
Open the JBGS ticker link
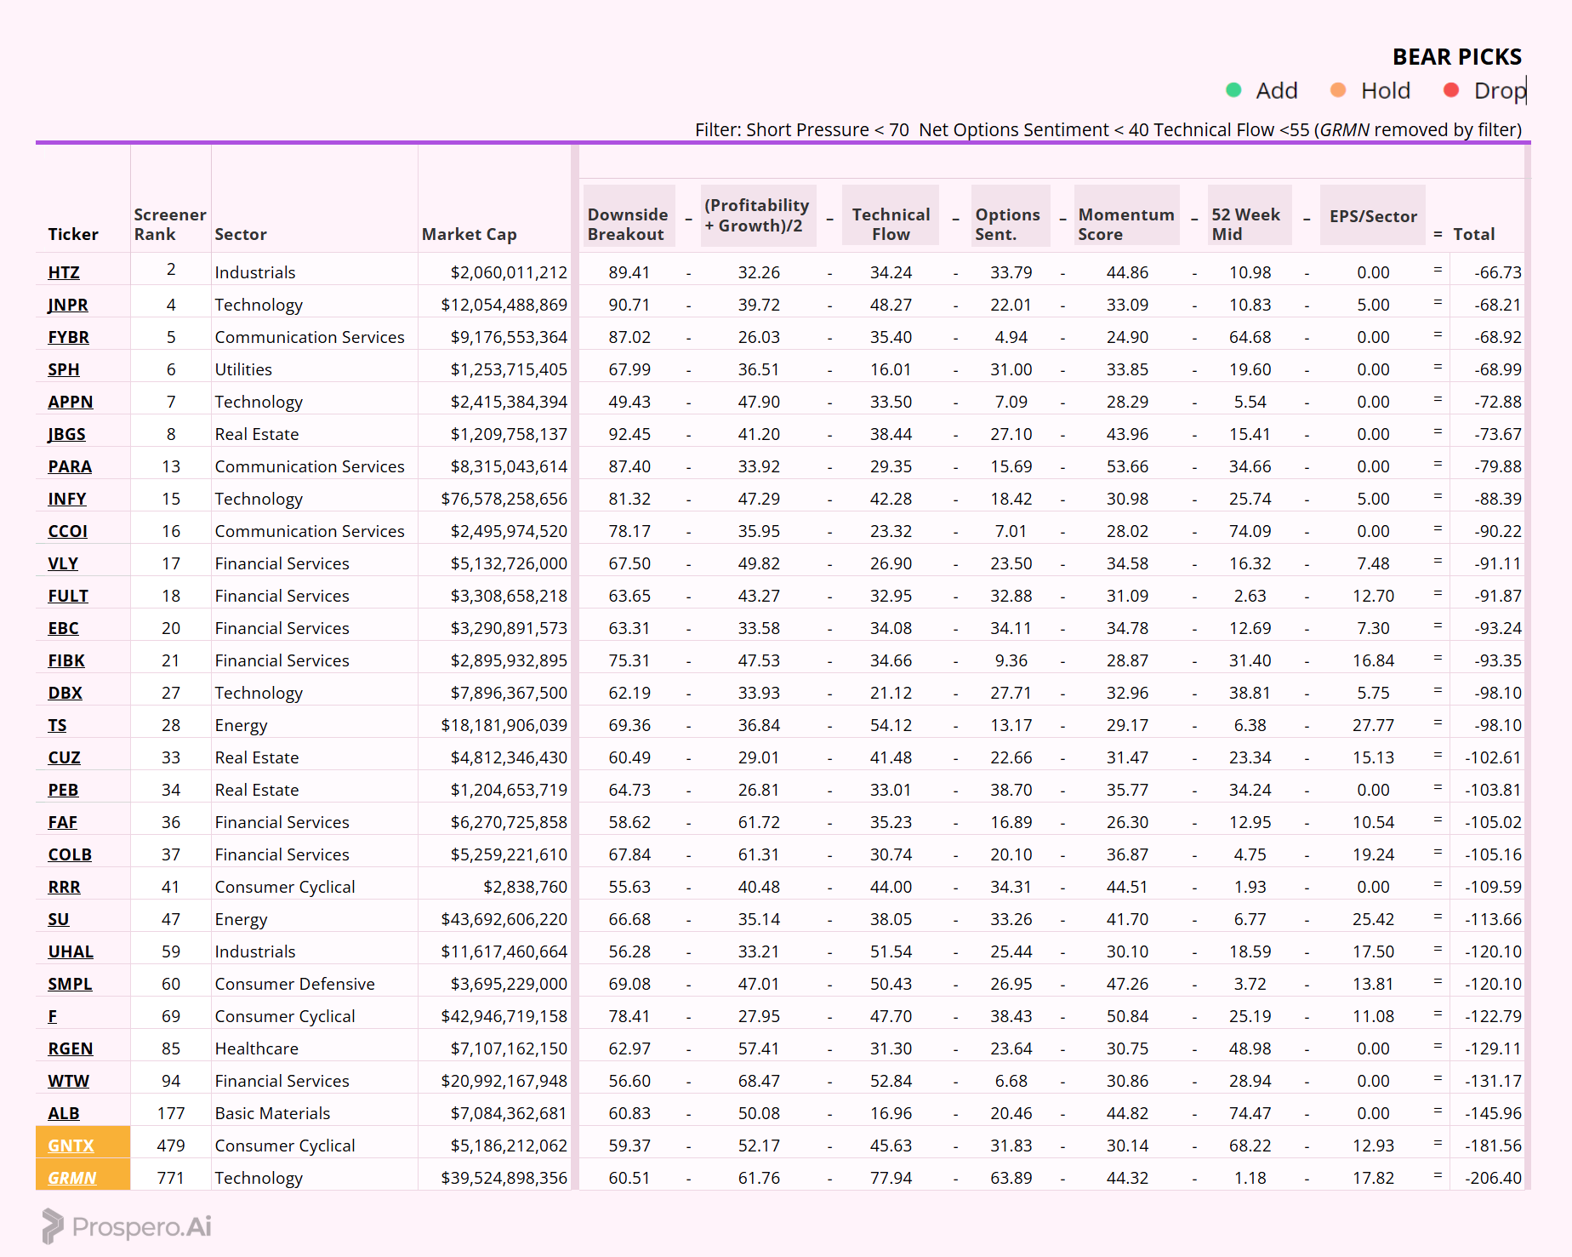[67, 434]
